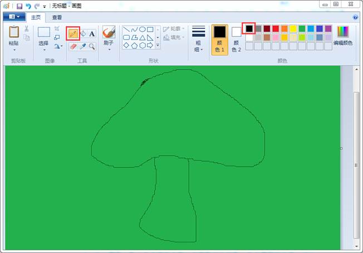The height and width of the screenshot is (253, 363).
Task: Pick the brown color swatch
Action: pos(267,37)
